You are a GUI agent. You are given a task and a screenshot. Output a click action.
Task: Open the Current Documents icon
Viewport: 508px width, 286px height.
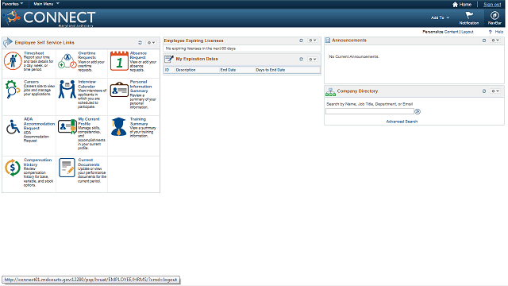(67, 168)
